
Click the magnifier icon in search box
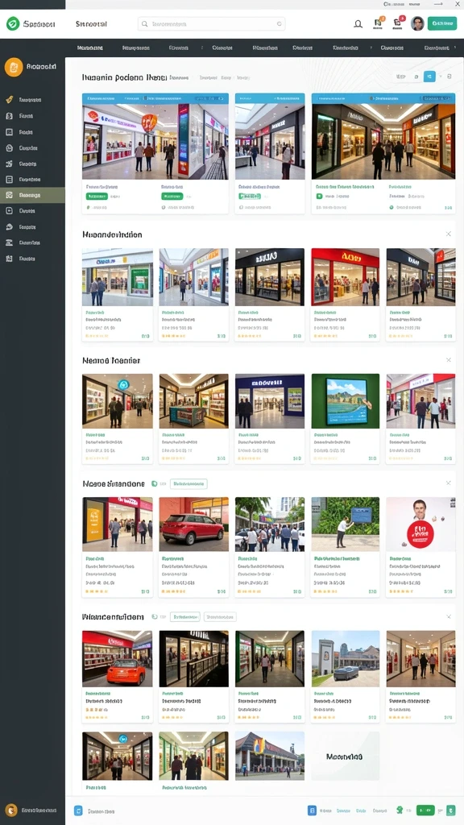[145, 23]
